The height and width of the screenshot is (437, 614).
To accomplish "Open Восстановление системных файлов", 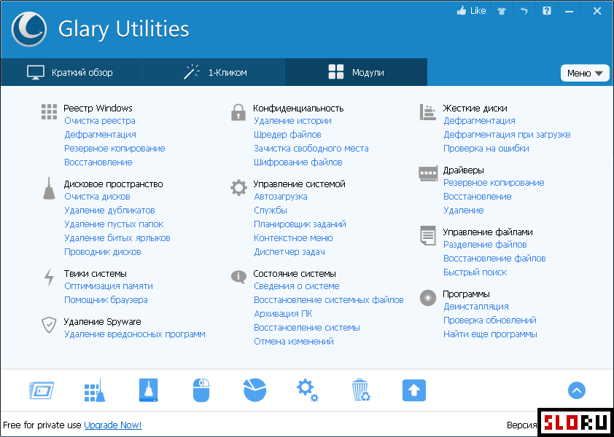I will 329,300.
